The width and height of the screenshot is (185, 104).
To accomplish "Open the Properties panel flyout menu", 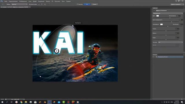I will tap(184, 8).
